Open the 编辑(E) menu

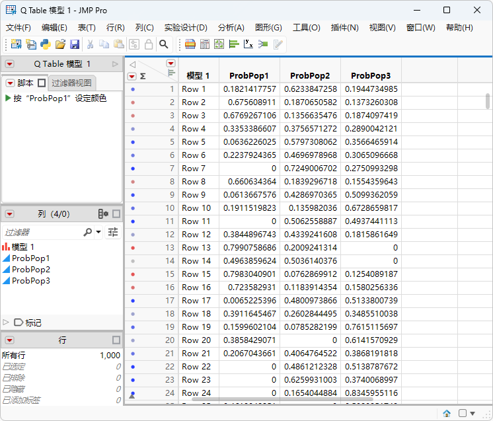tap(54, 28)
